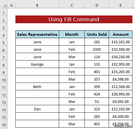This screenshot has height=129, width=135.
Task: Select row 13 header
Action: (3, 101)
